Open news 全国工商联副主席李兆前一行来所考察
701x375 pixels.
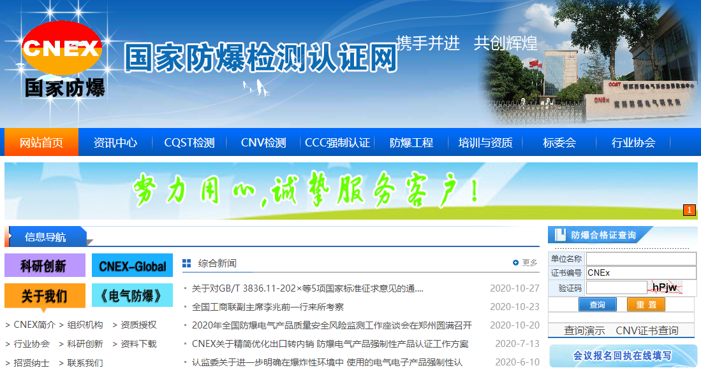[268, 307]
